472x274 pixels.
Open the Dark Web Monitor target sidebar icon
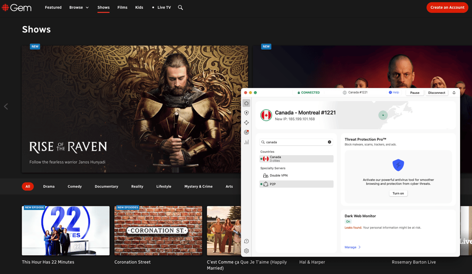(246, 132)
